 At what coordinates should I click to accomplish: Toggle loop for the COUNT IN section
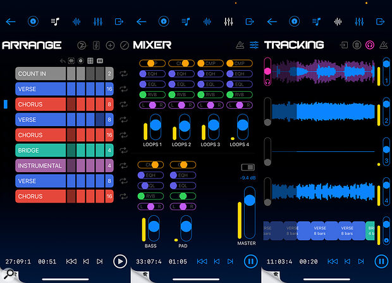point(123,73)
